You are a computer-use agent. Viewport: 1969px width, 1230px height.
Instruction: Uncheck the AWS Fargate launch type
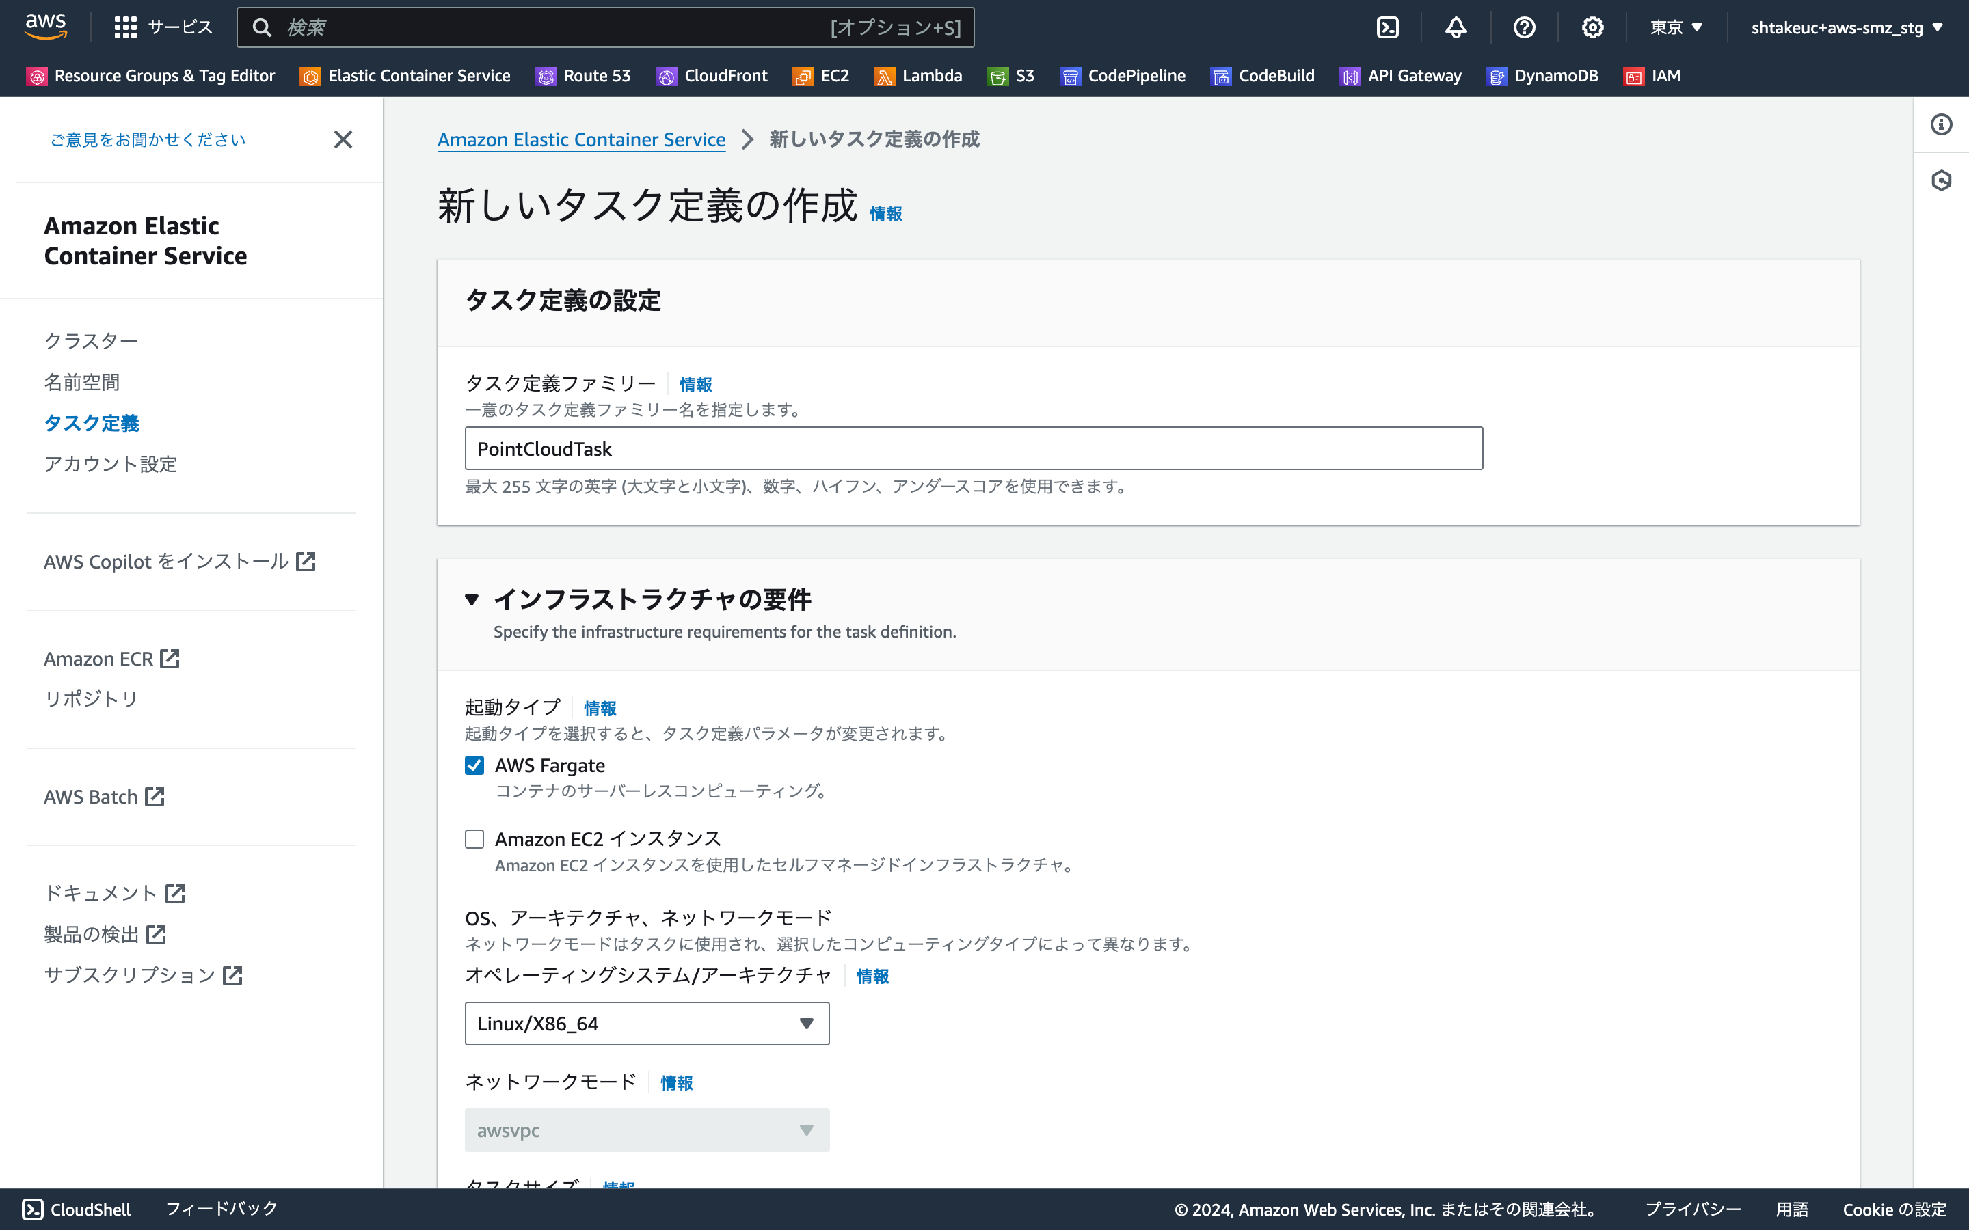point(474,765)
